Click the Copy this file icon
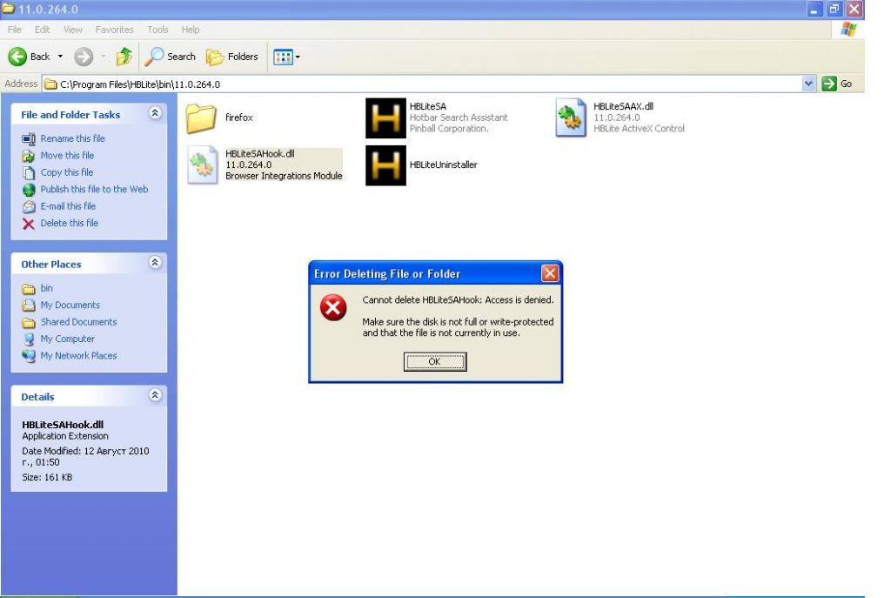 coord(29,173)
